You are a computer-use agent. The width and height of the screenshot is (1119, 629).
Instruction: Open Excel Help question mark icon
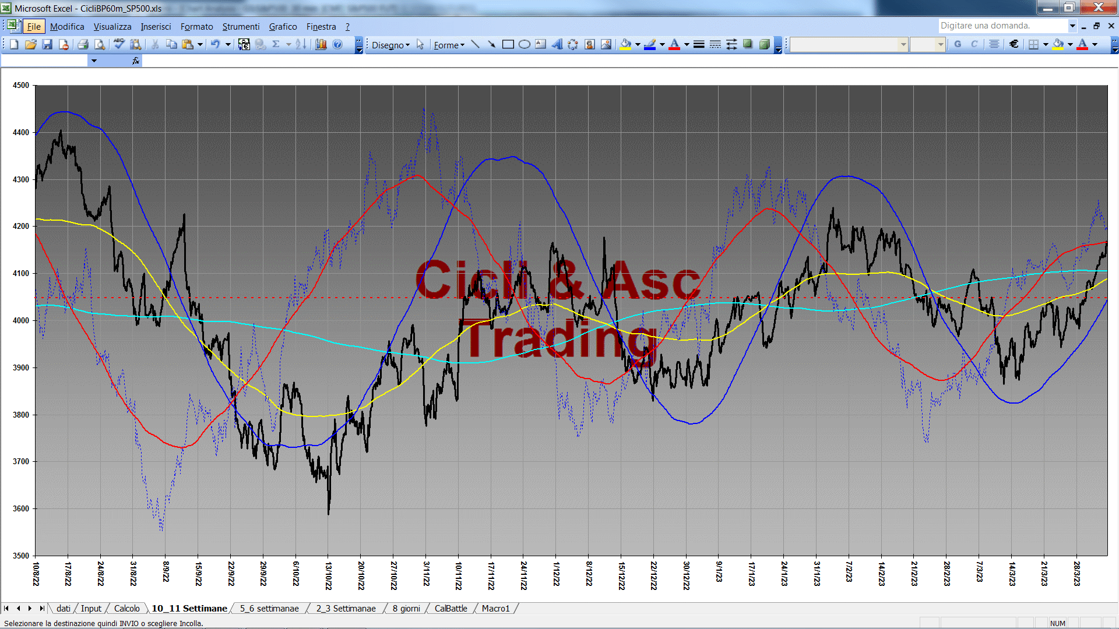pos(337,44)
